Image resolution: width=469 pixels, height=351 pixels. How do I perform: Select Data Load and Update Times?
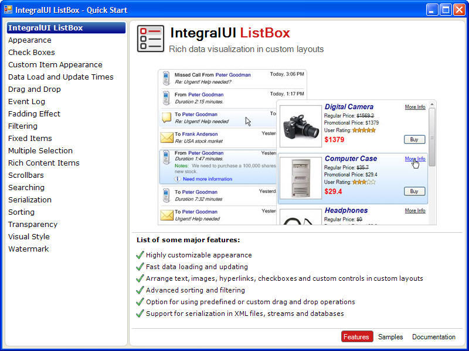[x=61, y=77]
